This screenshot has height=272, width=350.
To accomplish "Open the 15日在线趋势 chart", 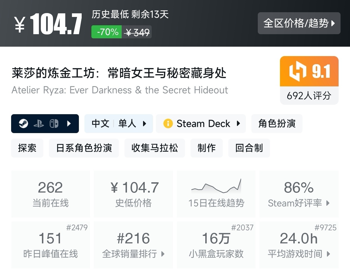I will coord(216,194).
